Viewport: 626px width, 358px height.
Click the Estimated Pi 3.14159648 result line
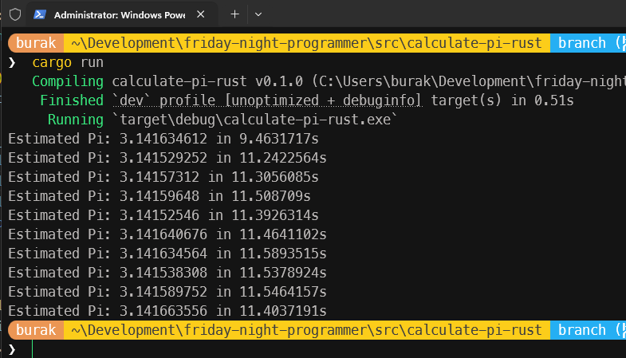point(159,196)
